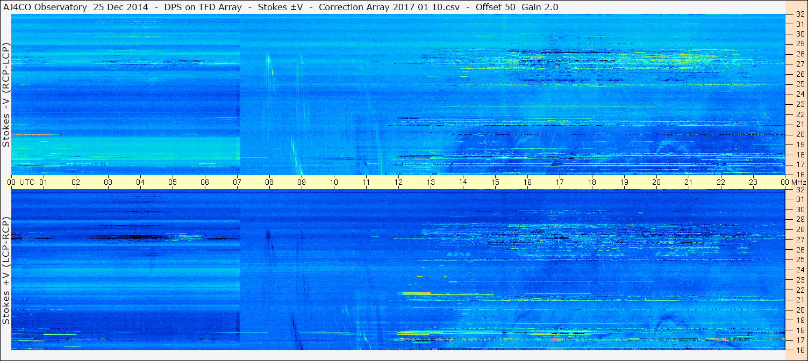Click the 32 MHz label of Stokes -V panel
The image size is (808, 361).
(x=799, y=14)
